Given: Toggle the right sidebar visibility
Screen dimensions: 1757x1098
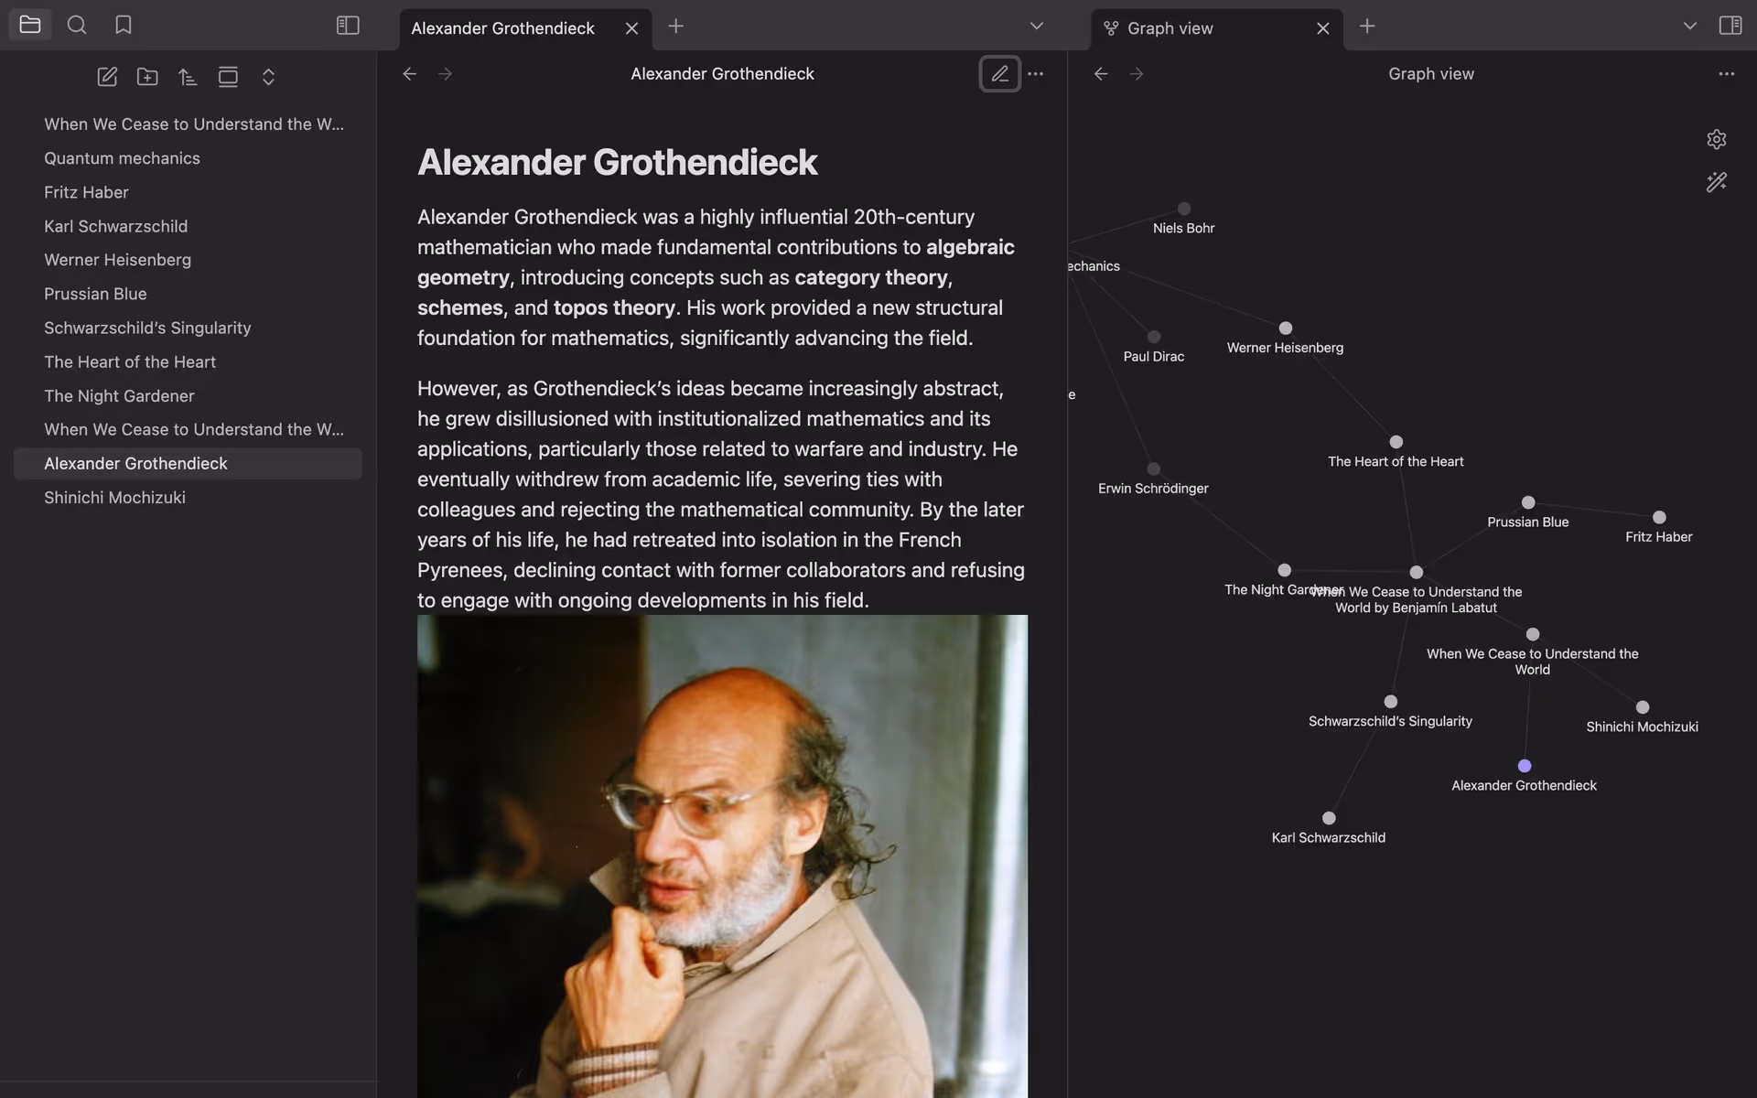Looking at the screenshot, I should tap(1730, 26).
